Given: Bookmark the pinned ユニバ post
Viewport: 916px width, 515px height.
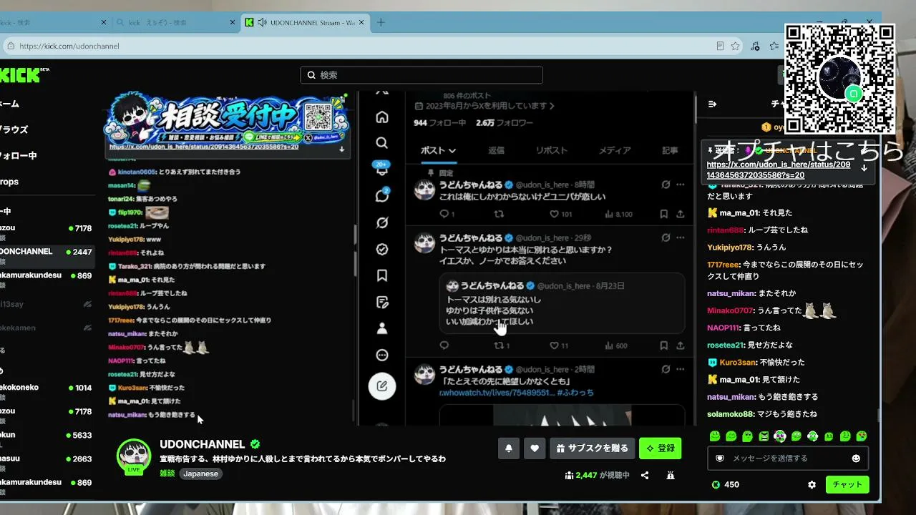Looking at the screenshot, I should pos(664,214).
